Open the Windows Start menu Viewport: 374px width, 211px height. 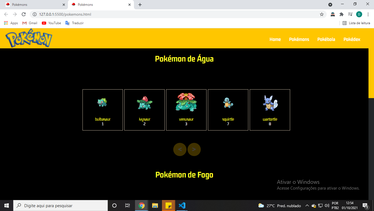7,206
